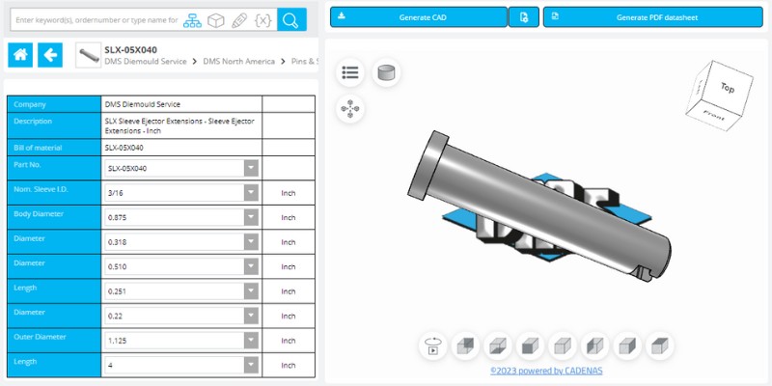Click Inch unit beside Body Diameter

(288, 218)
